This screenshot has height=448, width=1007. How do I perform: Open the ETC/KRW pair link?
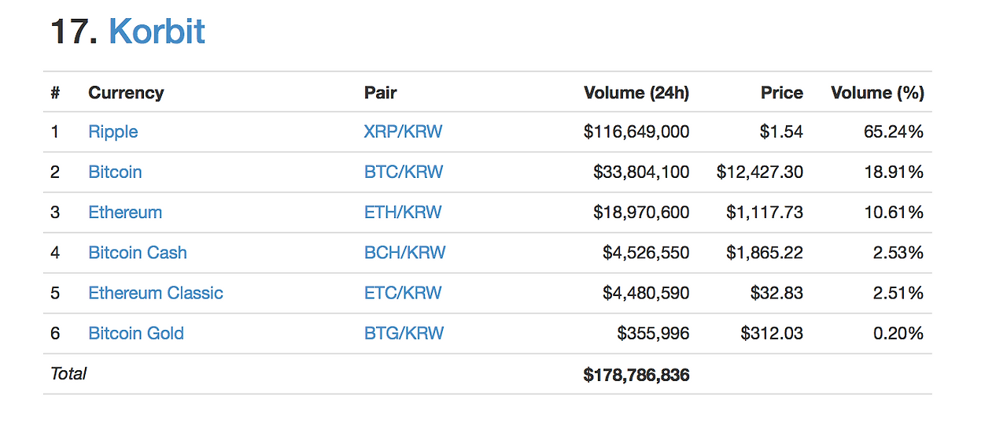[403, 293]
